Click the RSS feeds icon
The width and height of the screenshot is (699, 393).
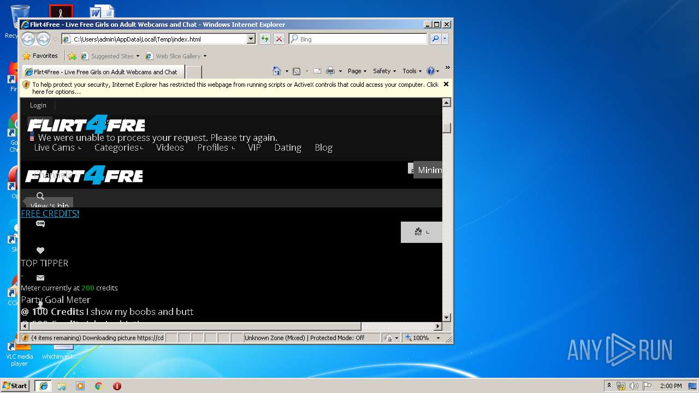pos(297,71)
